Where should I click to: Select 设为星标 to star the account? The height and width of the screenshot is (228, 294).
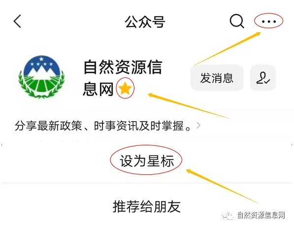(x=147, y=161)
